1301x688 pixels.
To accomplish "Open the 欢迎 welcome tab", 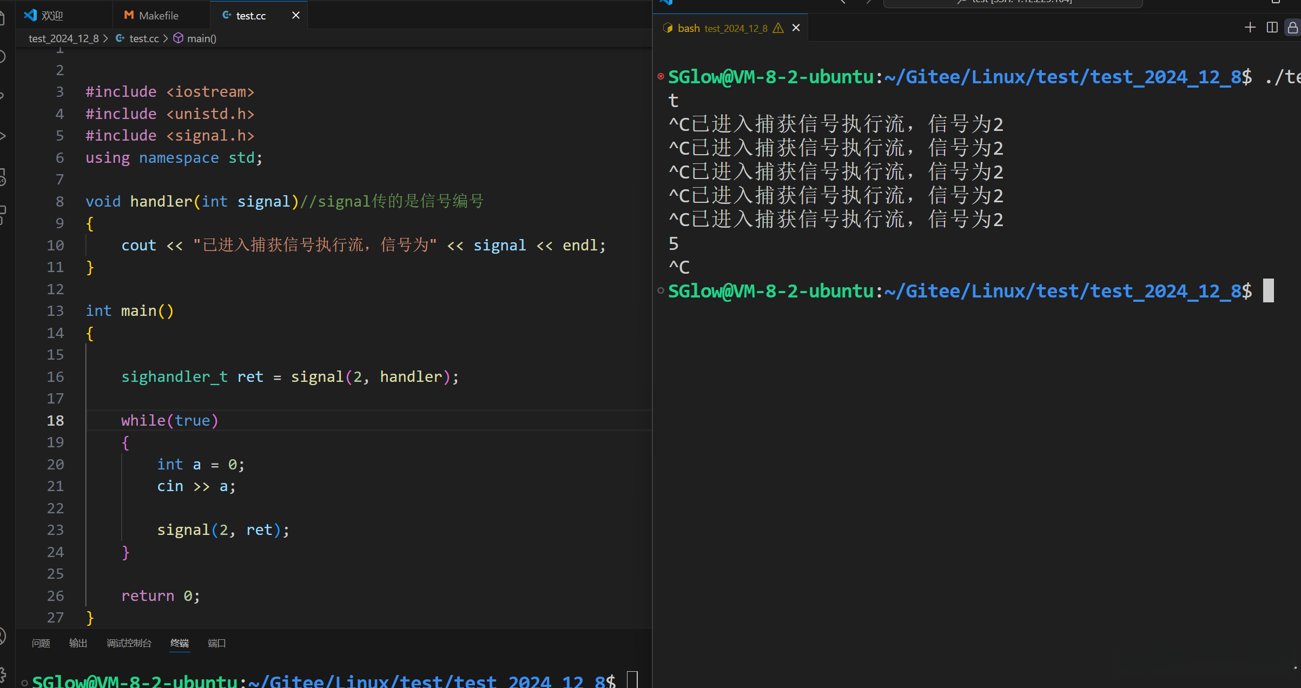I will point(52,16).
